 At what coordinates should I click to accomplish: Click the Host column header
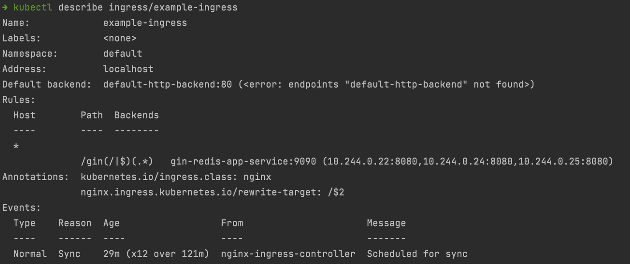pyautogui.click(x=24, y=115)
